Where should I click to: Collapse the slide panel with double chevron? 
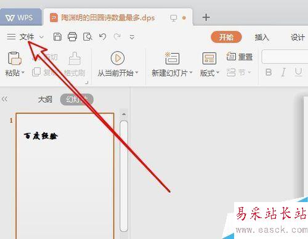tap(4, 99)
